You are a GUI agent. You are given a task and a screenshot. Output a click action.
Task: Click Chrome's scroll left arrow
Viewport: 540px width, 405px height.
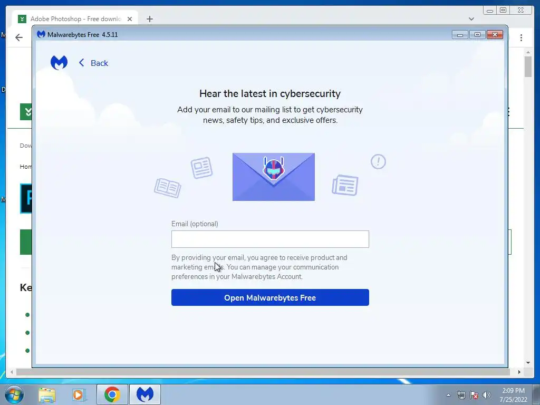12,372
